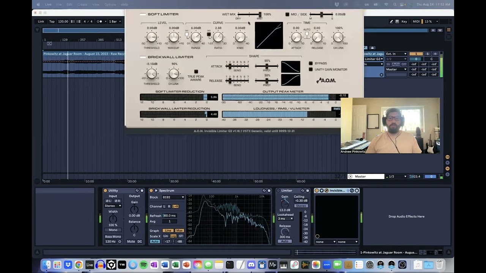Click the track add-lane plus icon

382,75
